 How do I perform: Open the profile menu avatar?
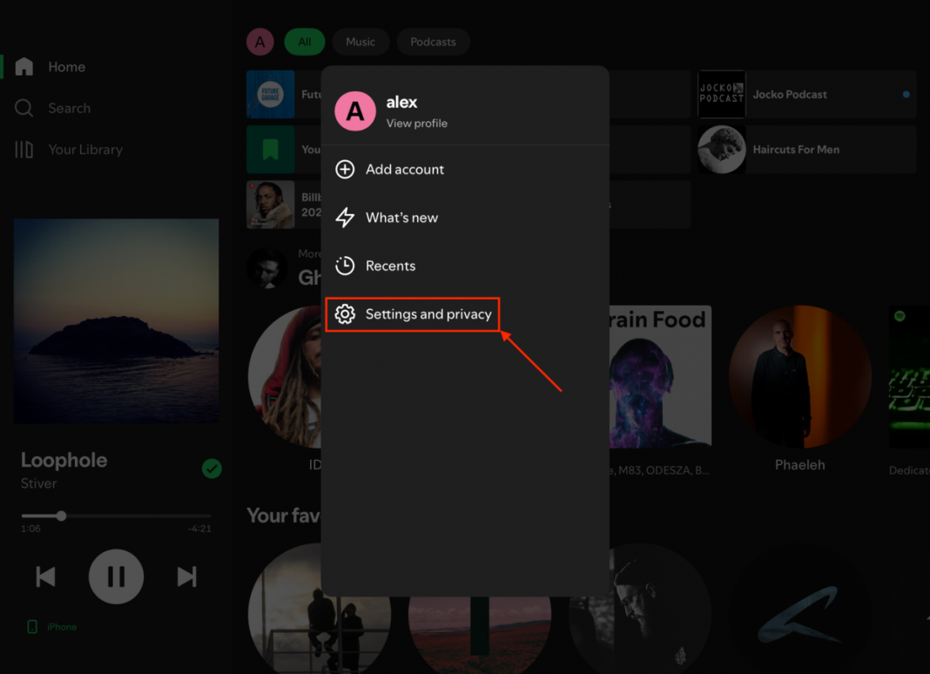[260, 41]
